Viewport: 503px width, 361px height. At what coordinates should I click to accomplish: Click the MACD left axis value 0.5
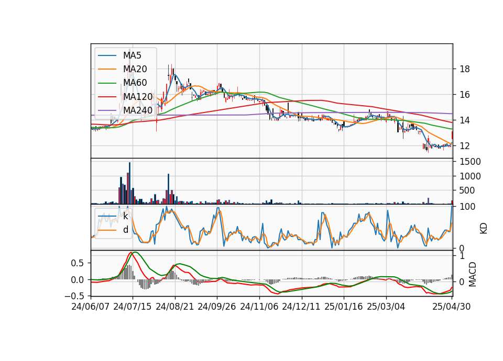tap(76, 263)
